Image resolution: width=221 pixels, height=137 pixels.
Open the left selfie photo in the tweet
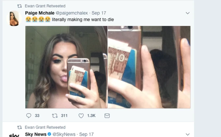pos(66,67)
